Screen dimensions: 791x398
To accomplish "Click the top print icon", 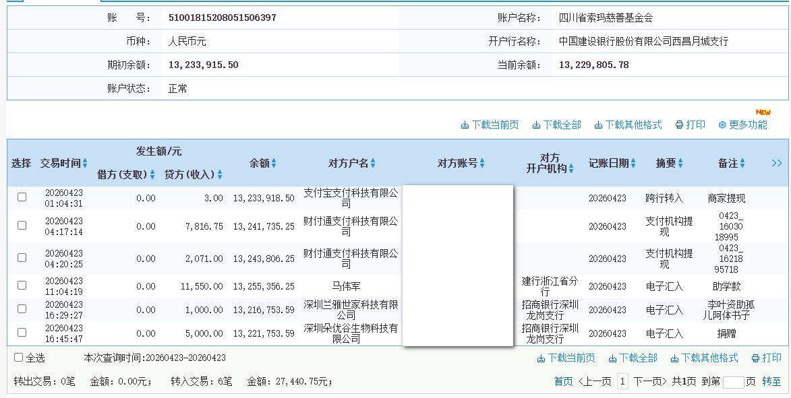I will pos(679,125).
